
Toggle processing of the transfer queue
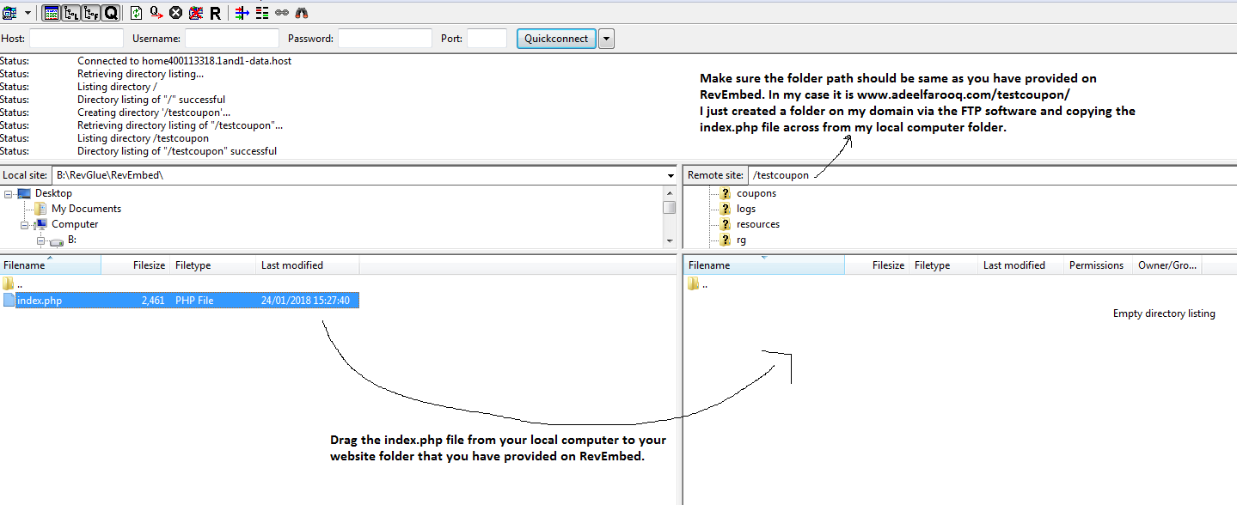pos(156,13)
